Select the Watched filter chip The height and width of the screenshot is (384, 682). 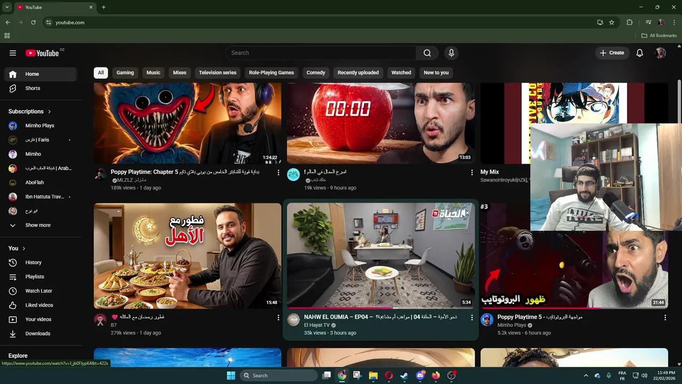[x=401, y=73]
